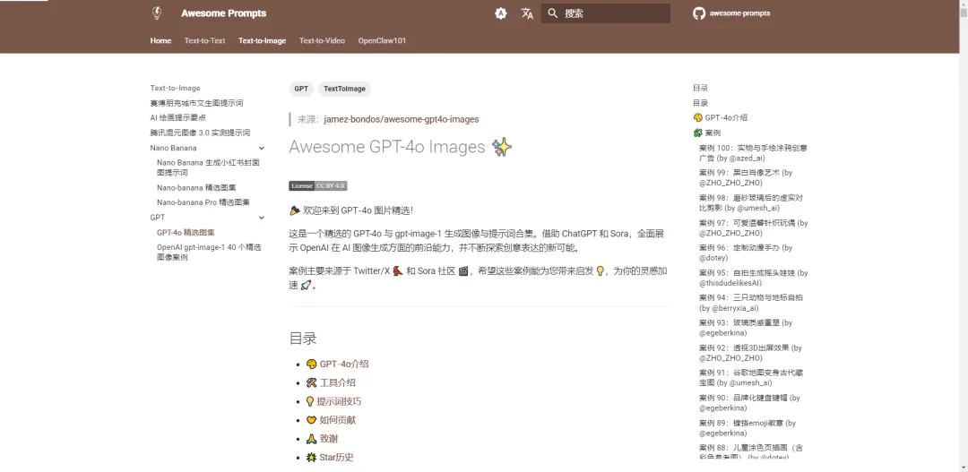Image resolution: width=968 pixels, height=472 pixels.
Task: Open Nano-banana Pro 精选图集 page
Action: pos(203,202)
